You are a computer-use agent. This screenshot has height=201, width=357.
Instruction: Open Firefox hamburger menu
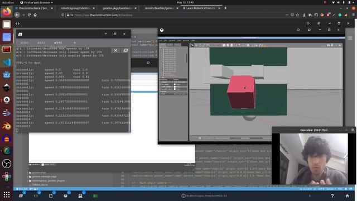tap(353, 15)
